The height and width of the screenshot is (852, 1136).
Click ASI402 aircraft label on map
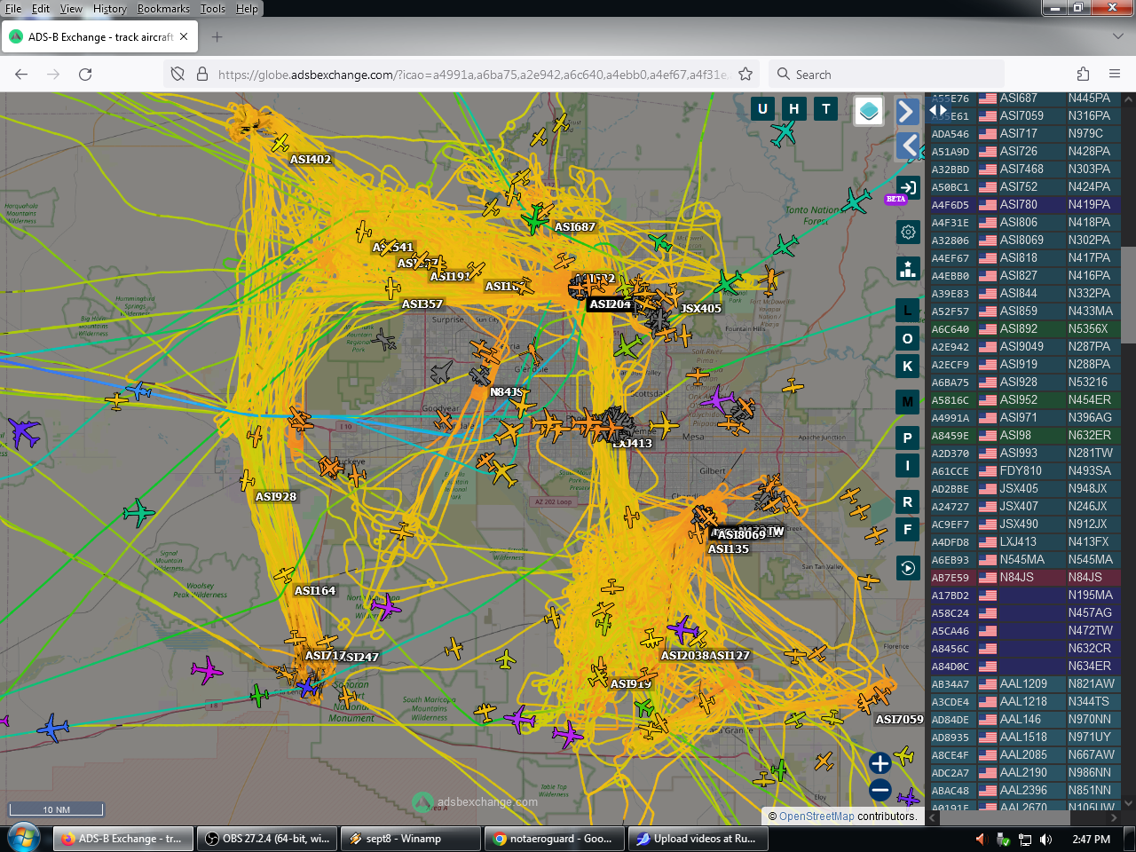coord(311,160)
